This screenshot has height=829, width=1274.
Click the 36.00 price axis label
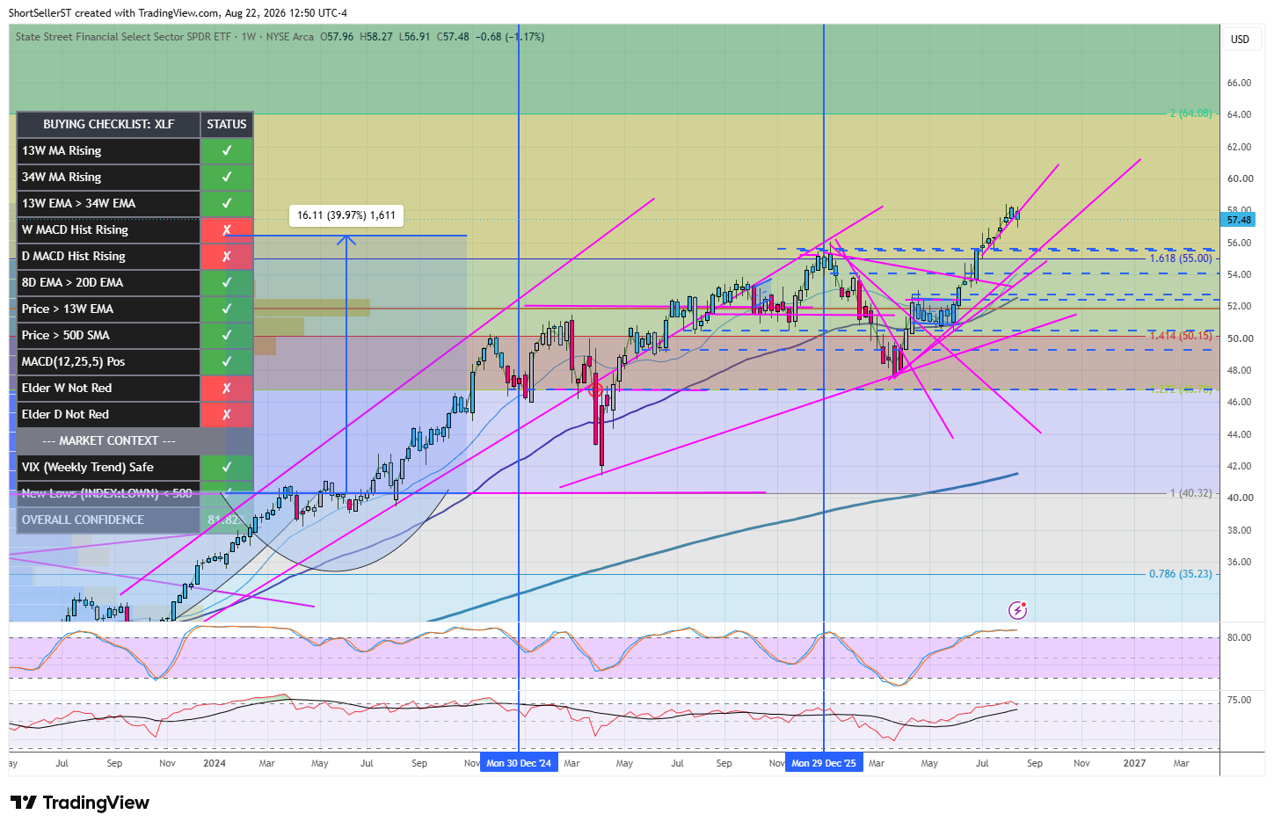click(1239, 562)
